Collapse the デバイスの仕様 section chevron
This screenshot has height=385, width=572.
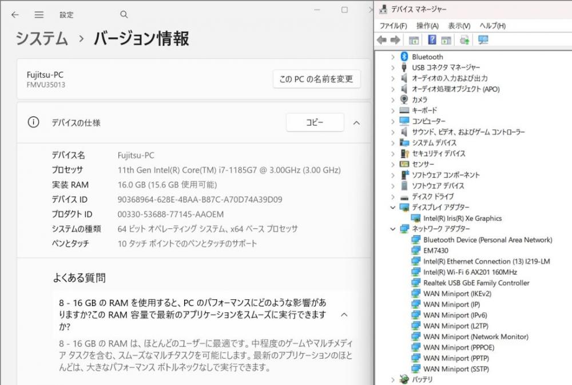[x=356, y=123]
